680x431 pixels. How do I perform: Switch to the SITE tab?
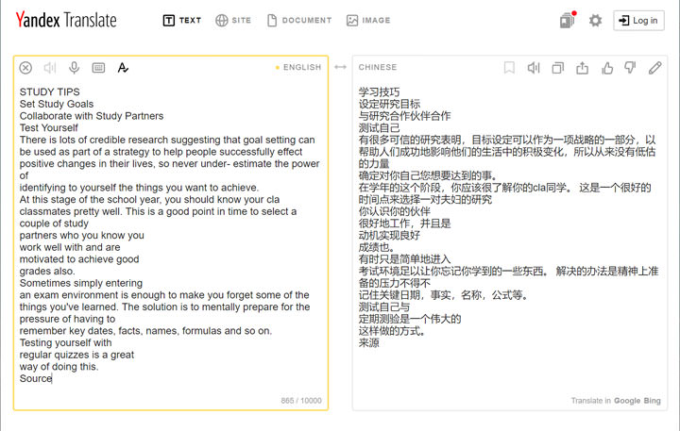coord(233,21)
